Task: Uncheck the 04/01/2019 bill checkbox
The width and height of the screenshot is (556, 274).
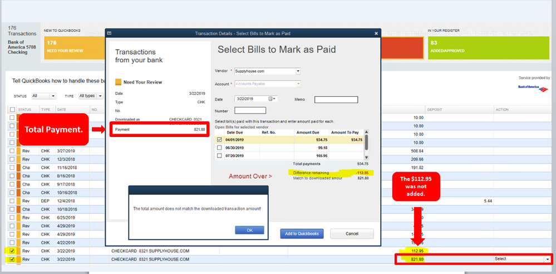Action: (219, 140)
